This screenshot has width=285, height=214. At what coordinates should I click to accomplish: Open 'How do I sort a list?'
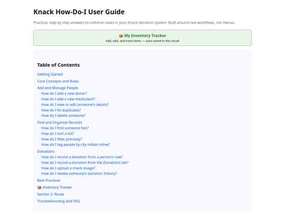click(58, 134)
